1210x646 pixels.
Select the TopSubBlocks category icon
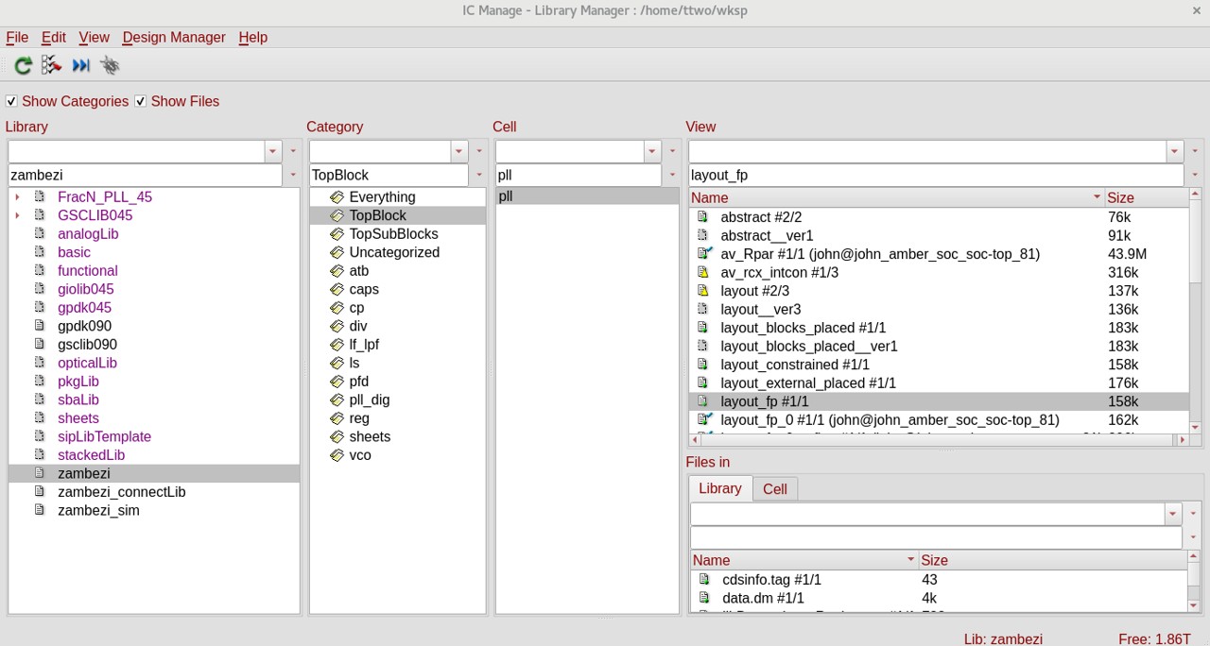point(337,234)
